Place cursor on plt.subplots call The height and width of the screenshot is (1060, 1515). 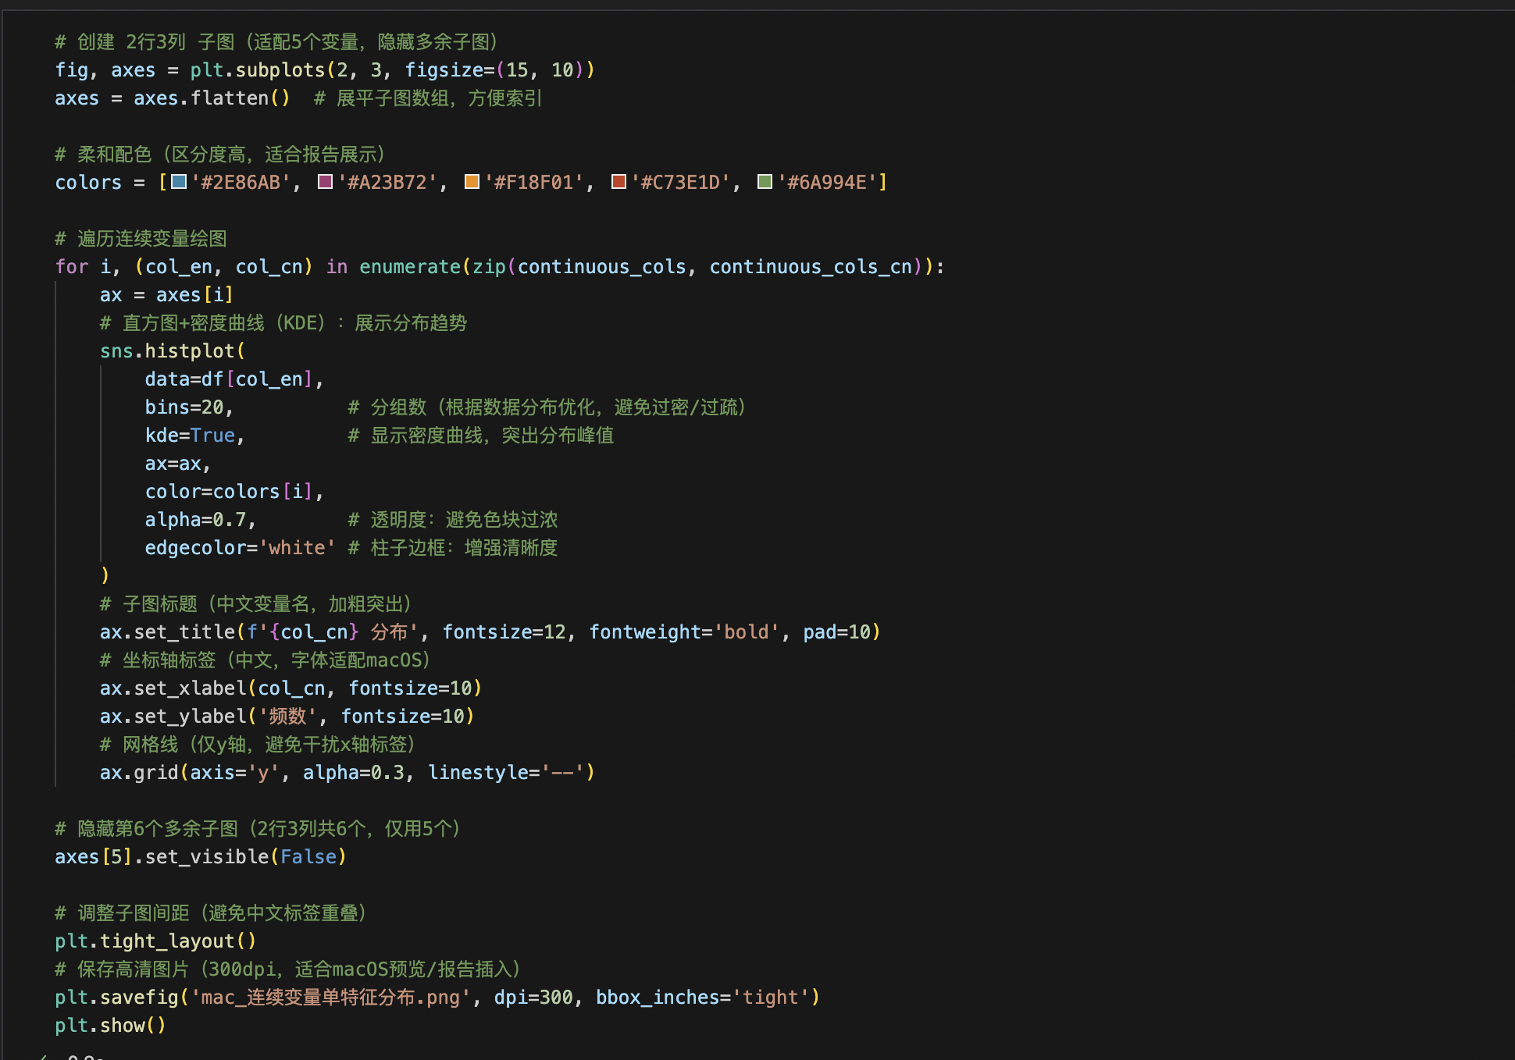click(x=280, y=70)
